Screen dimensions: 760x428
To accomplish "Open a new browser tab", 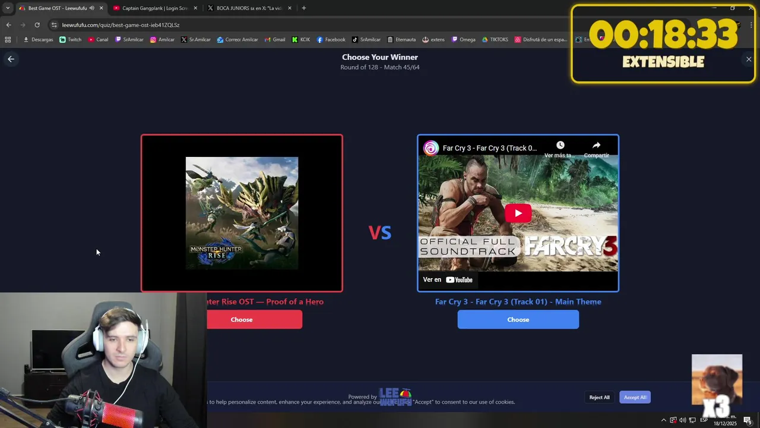I will tap(304, 8).
